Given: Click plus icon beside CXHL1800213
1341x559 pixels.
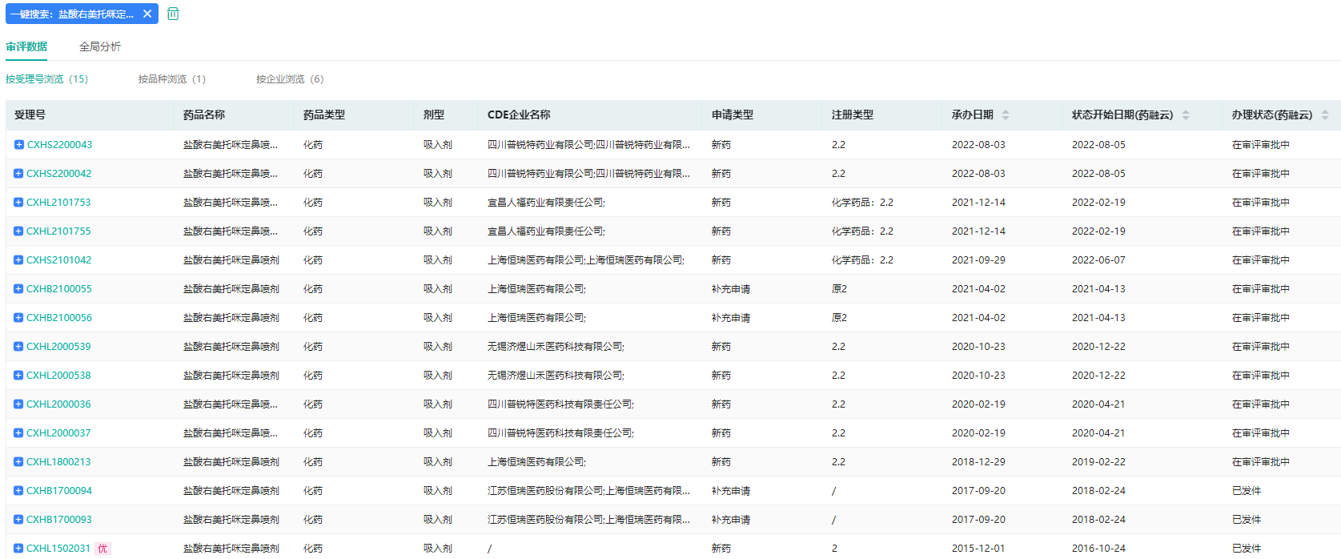Looking at the screenshot, I should pos(18,462).
